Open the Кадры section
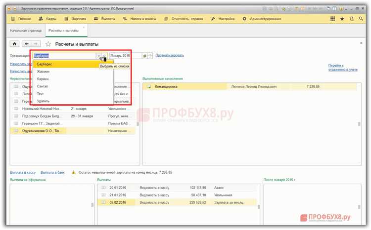 pos(47,19)
